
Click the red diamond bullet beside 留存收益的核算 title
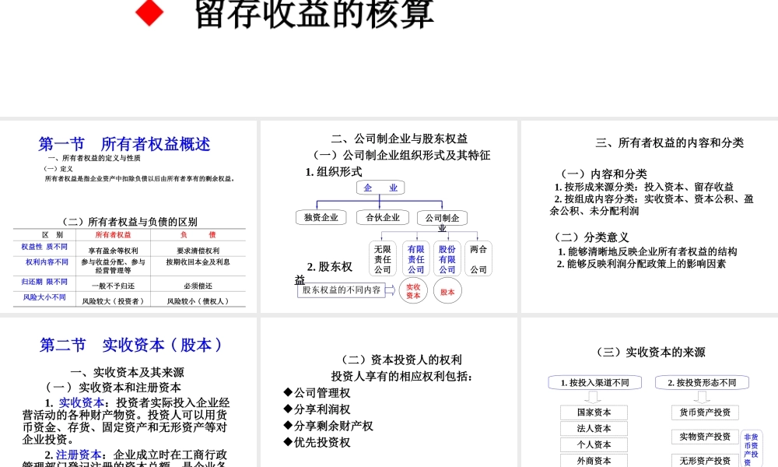point(150,12)
